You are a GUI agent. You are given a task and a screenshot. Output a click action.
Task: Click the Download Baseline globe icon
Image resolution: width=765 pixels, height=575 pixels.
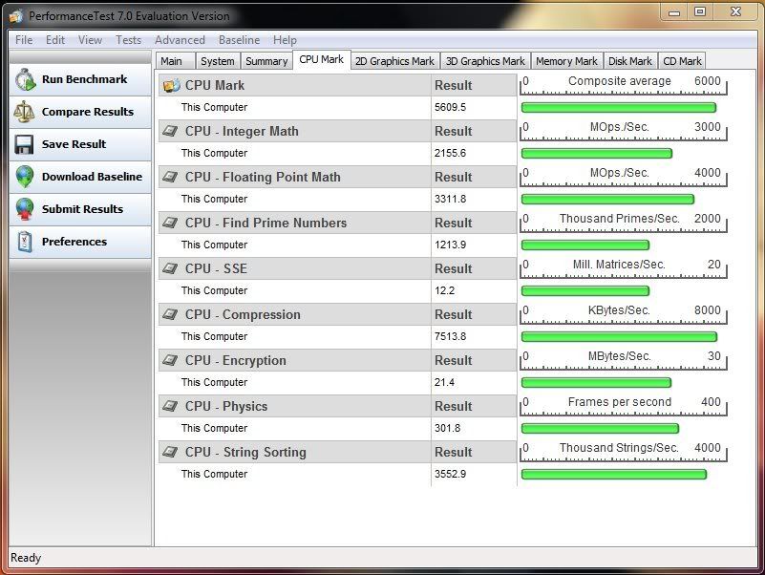click(25, 177)
